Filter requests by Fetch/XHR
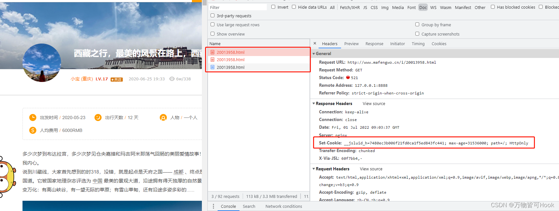Viewport: 559px width, 211px height. [x=350, y=7]
